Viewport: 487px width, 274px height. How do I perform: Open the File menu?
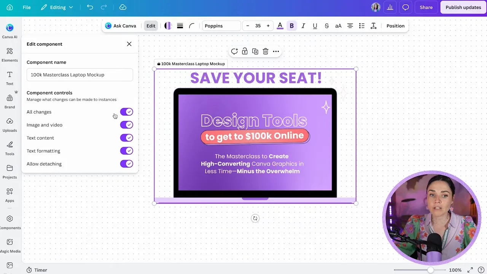[27, 7]
